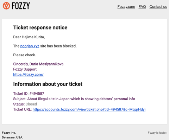The width and height of the screenshot is (169, 140).
Task: Click the Dear Hajime Kurita greeting
Action: pyautogui.click(x=29, y=37)
